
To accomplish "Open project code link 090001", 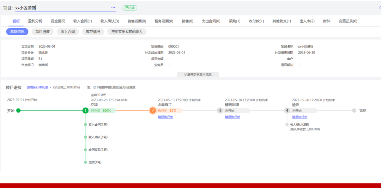I will 174,46.
